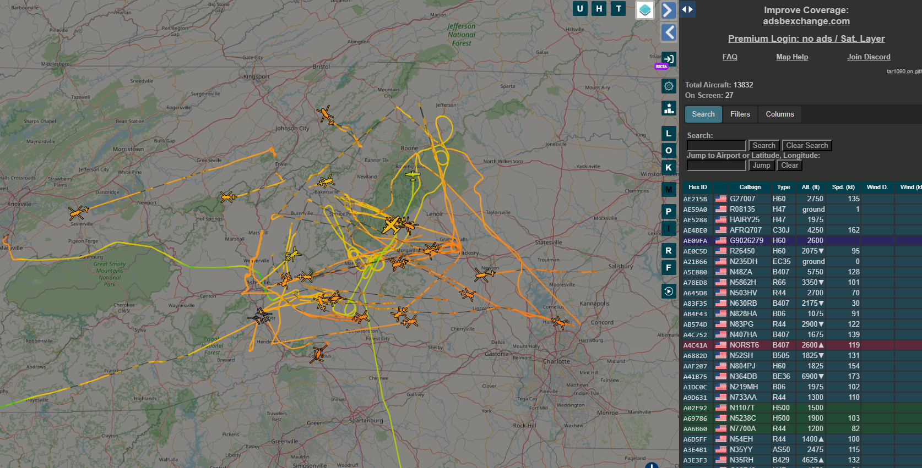The height and width of the screenshot is (468, 922).
Task: Open the adsbexchange.com link
Action: pos(806,21)
